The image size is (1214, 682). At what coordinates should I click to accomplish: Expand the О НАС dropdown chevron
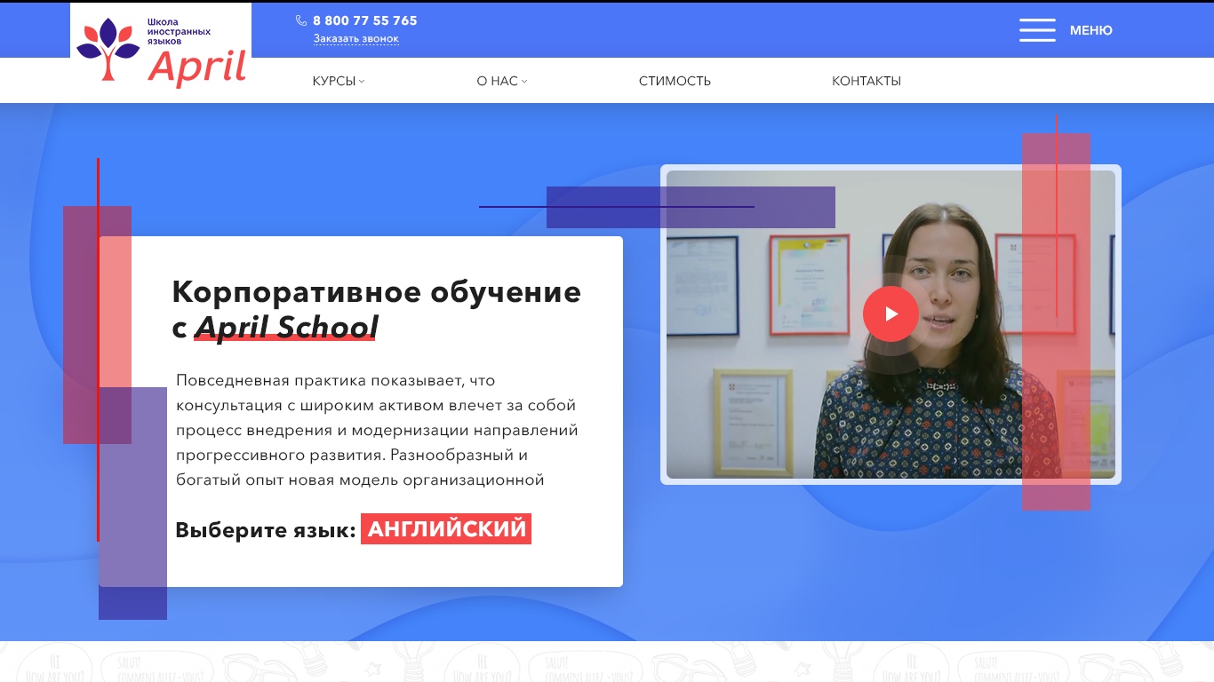pos(524,81)
